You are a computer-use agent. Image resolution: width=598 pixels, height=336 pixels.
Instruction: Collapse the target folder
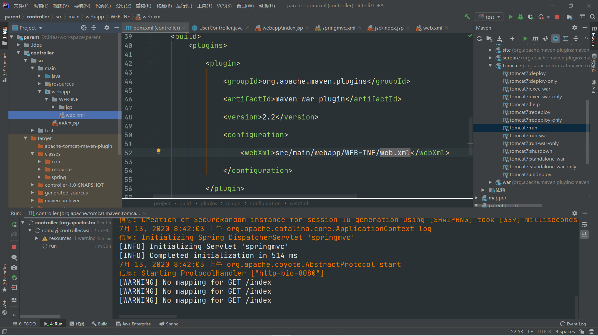26,138
